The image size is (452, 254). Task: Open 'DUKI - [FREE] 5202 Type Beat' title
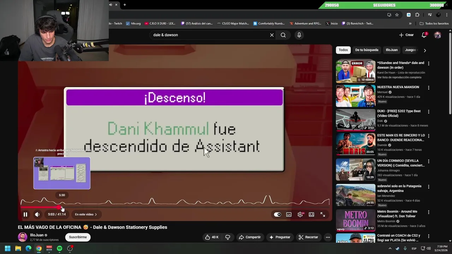pos(399,113)
